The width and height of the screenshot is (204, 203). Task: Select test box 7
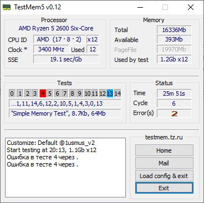[65, 93]
